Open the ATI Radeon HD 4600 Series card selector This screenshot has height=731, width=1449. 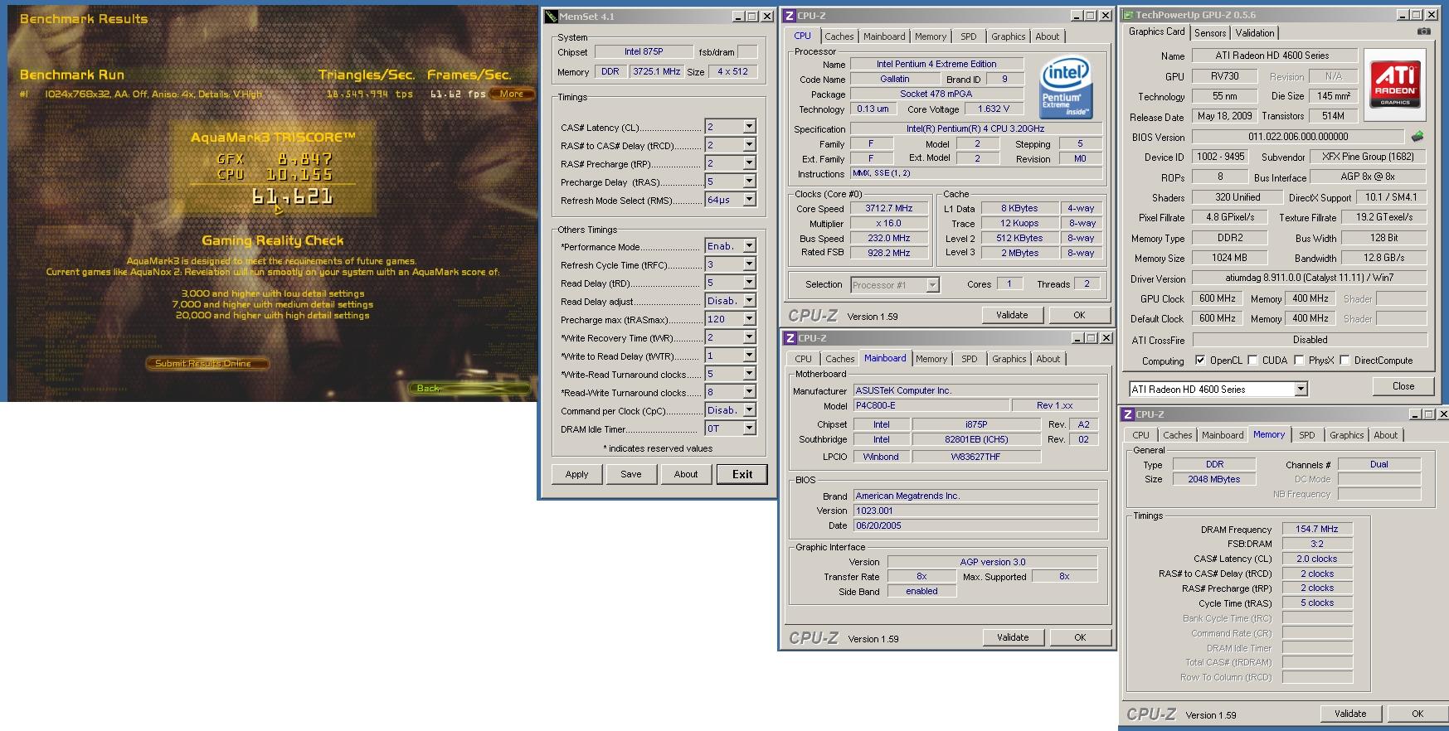pos(1301,389)
